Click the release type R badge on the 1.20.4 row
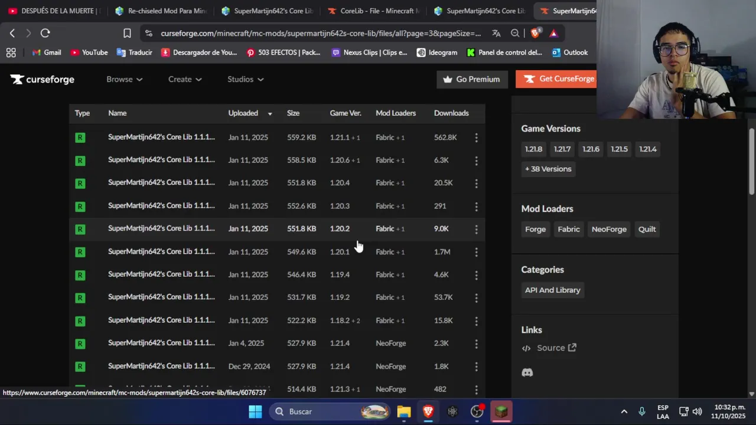This screenshot has width=756, height=425. point(80,184)
